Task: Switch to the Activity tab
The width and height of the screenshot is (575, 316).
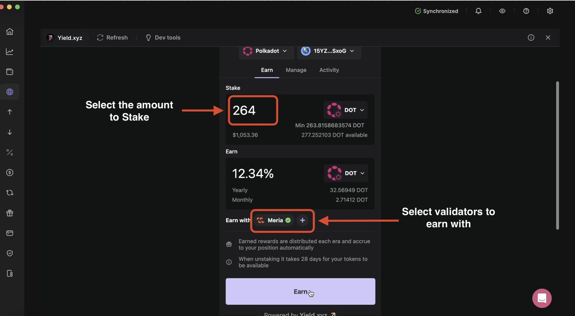Action: pos(329,70)
